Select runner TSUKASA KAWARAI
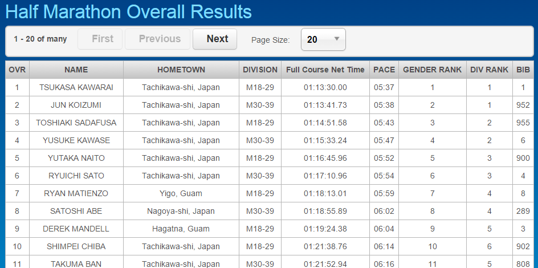 (x=76, y=87)
